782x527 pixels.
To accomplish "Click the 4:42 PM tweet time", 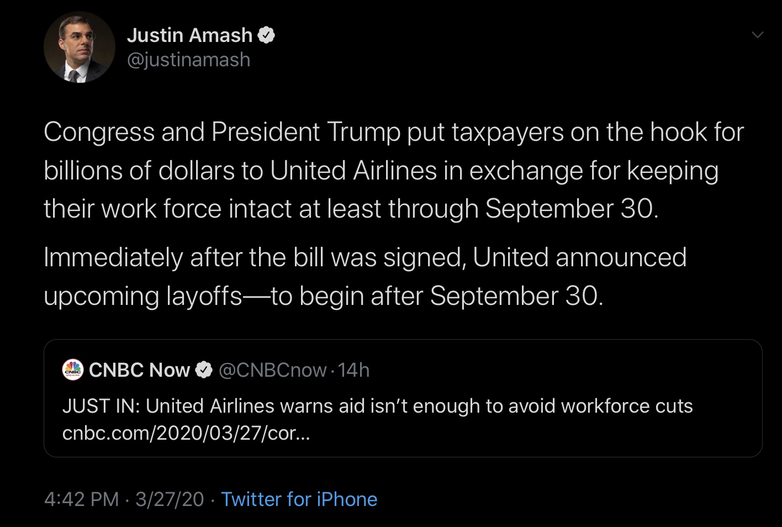I will tap(81, 499).
